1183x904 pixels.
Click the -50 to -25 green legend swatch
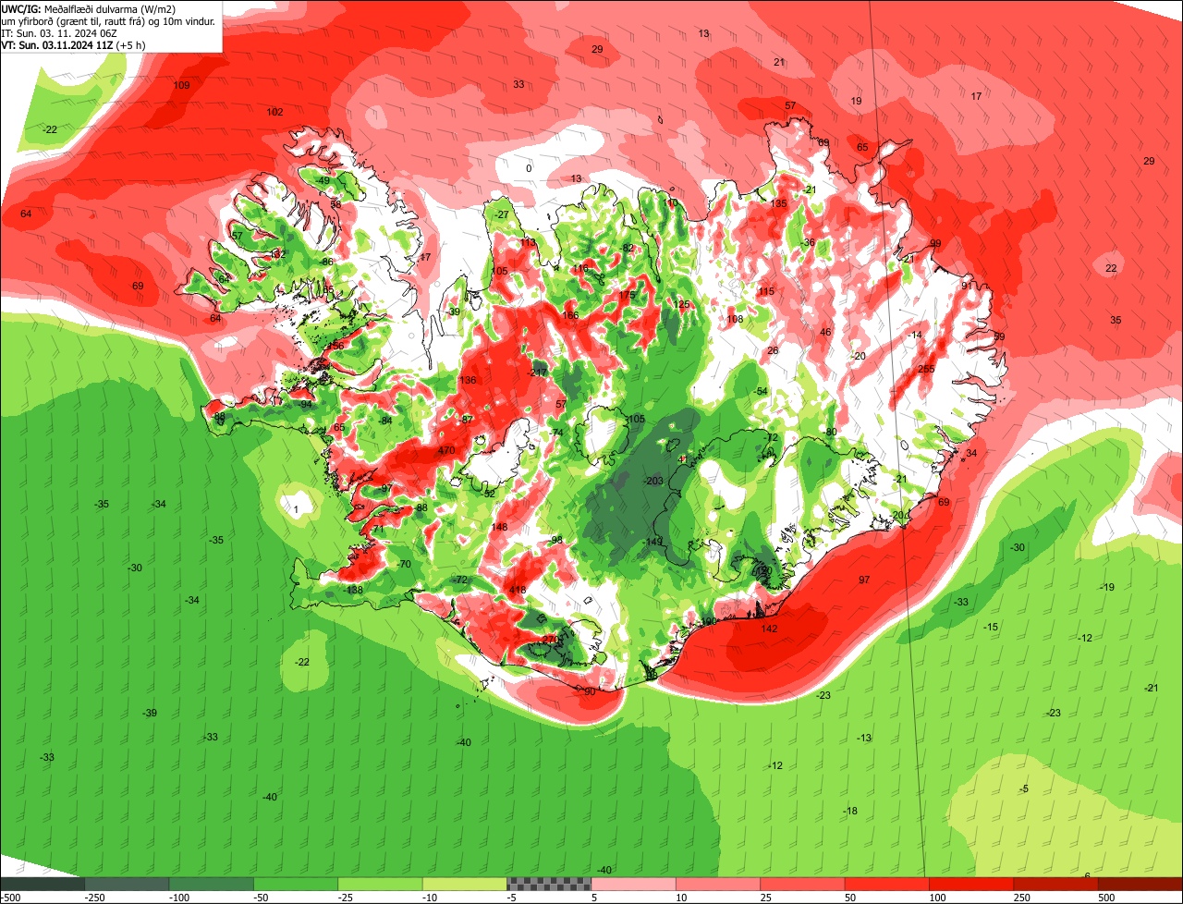(x=296, y=884)
